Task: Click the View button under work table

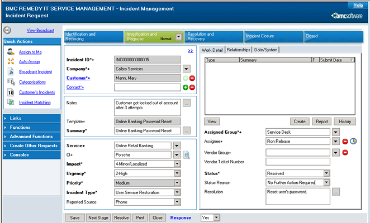Action: click(x=212, y=122)
